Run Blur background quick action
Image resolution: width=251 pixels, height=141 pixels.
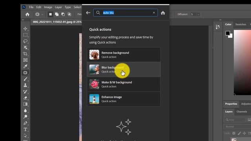124,69
